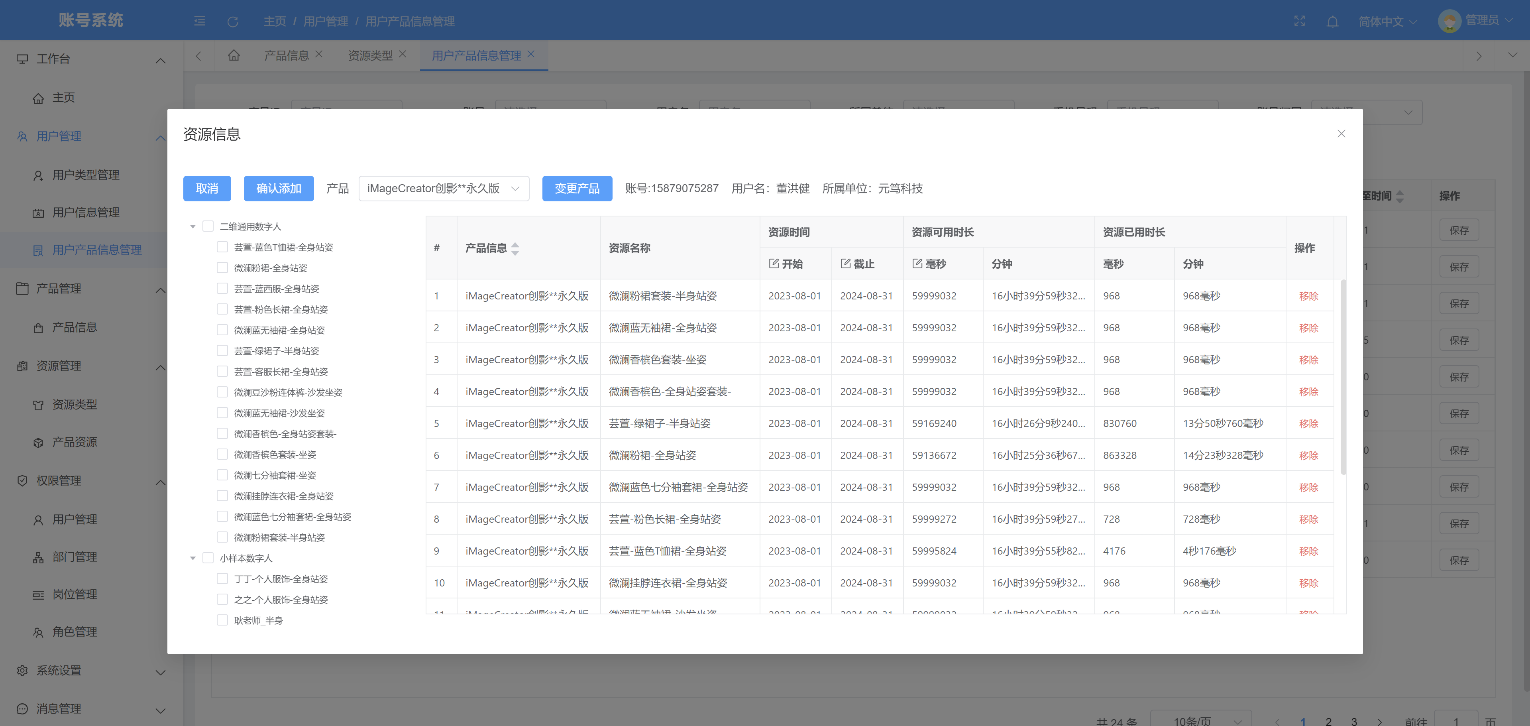Check 耿老师_半身 checkbox
This screenshot has width=1530, height=726.
222,620
